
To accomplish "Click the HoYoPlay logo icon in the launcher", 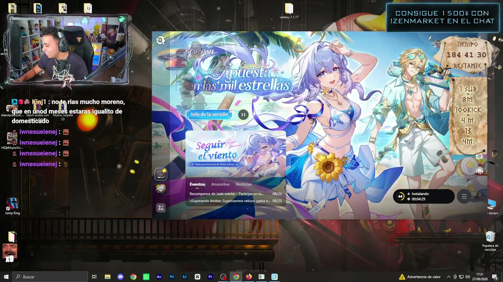I will (x=160, y=40).
